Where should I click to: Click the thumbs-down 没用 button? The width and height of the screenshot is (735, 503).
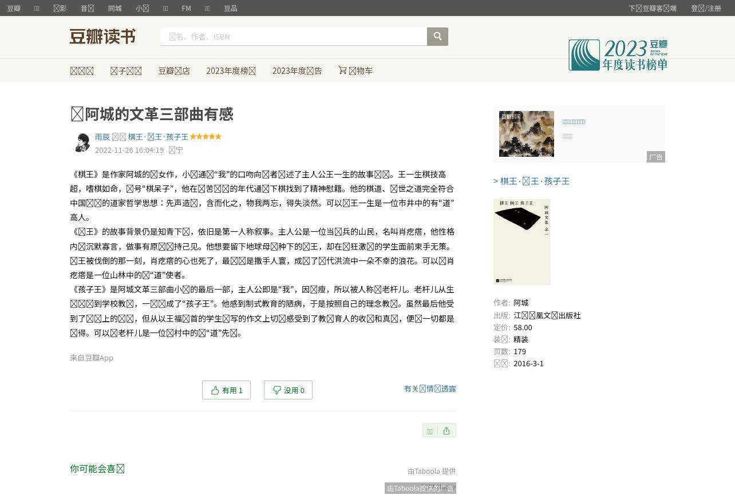point(288,390)
